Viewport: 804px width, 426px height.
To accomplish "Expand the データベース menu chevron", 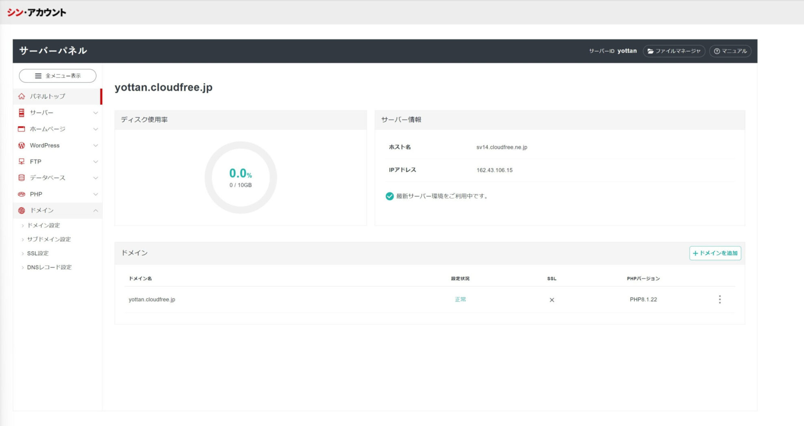I will [95, 178].
